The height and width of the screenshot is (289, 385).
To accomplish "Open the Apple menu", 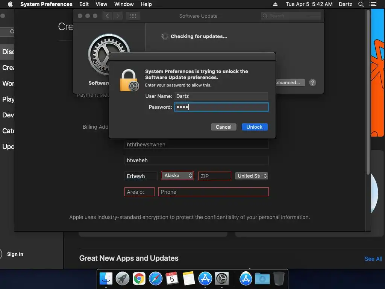I will pos(10,4).
